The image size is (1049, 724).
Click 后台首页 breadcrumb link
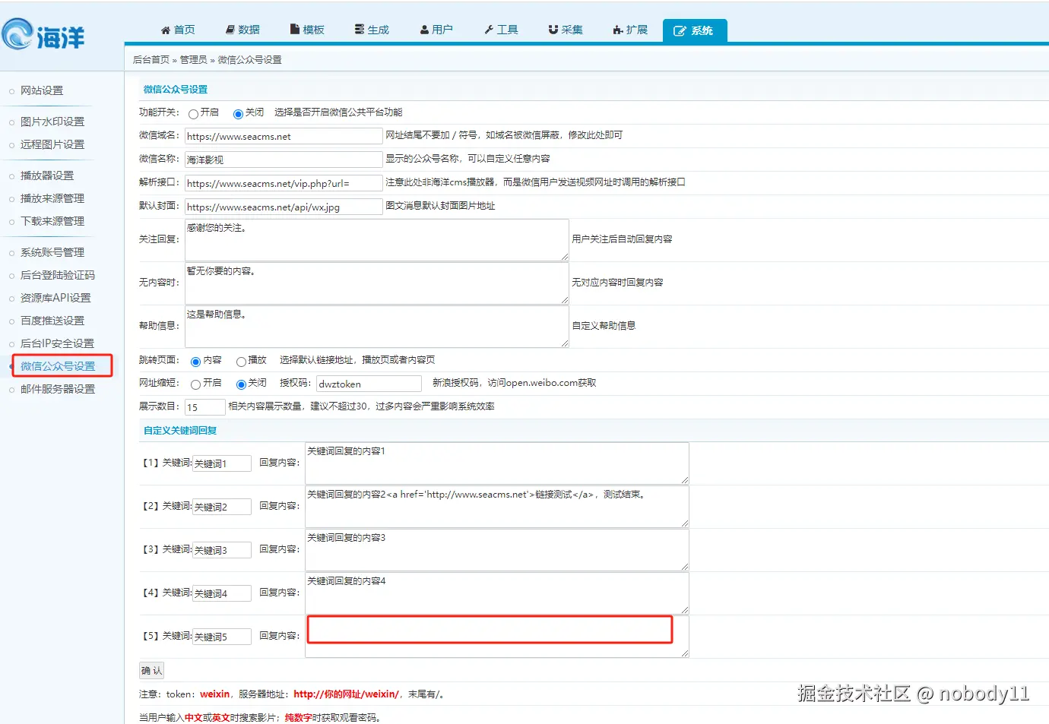coord(151,59)
